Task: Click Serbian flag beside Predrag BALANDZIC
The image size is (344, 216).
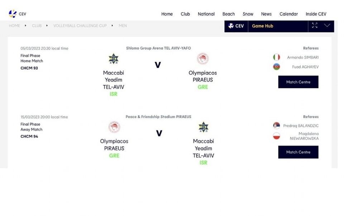Action: pyautogui.click(x=276, y=126)
